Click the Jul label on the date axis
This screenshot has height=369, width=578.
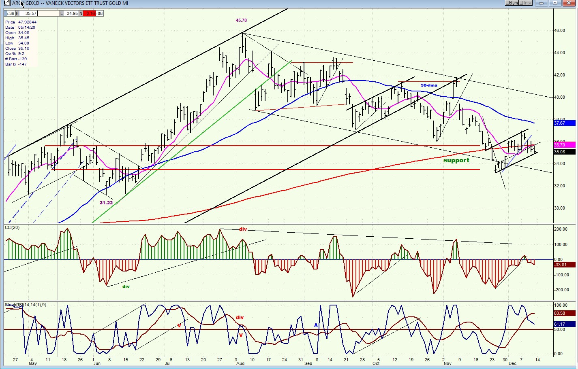point(167,364)
